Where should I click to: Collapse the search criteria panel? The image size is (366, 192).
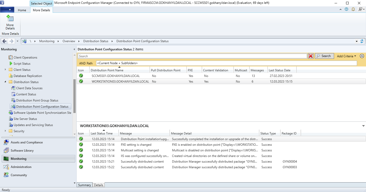362,56
